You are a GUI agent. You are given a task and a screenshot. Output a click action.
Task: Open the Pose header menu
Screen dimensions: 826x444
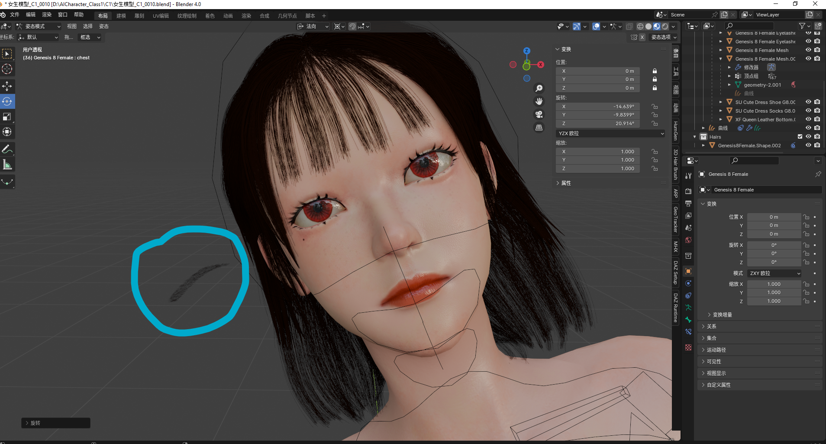pos(104,26)
